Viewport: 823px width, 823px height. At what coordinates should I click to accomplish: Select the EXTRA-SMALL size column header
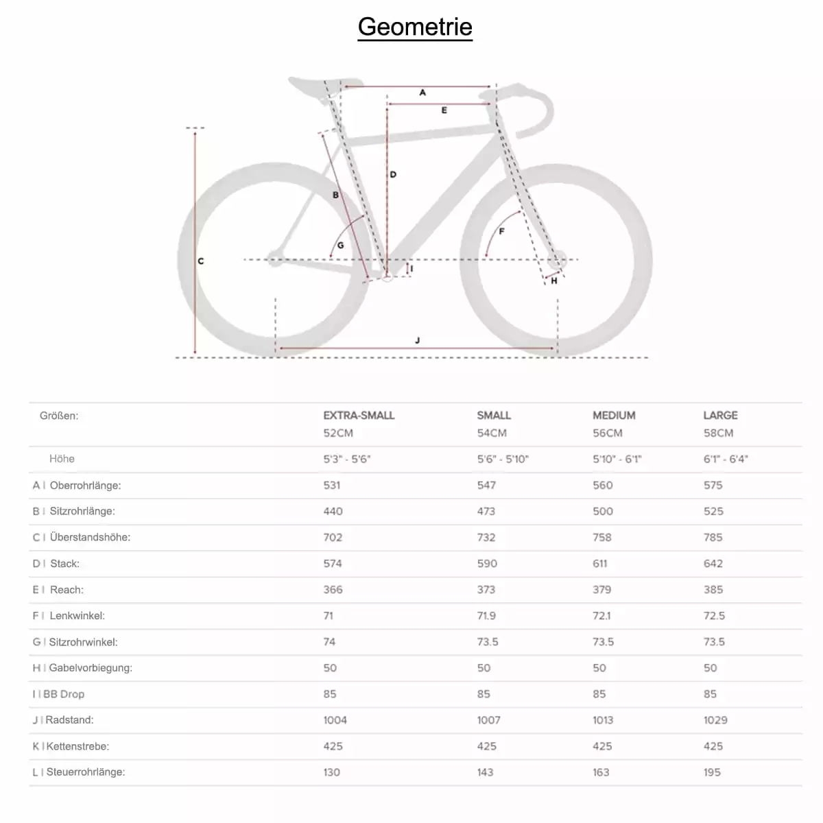point(359,416)
